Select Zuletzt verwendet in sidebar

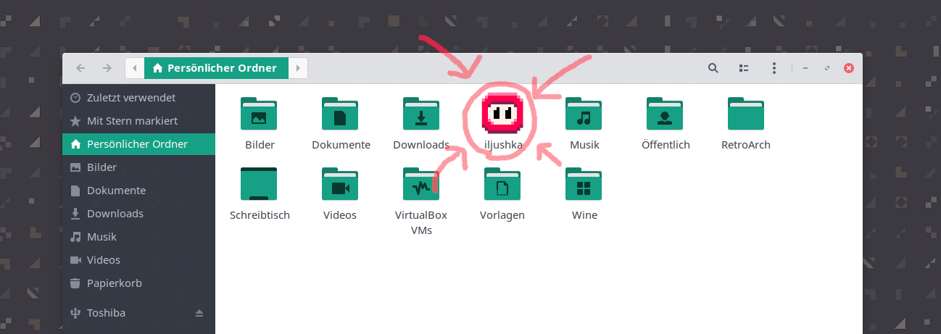click(x=130, y=98)
